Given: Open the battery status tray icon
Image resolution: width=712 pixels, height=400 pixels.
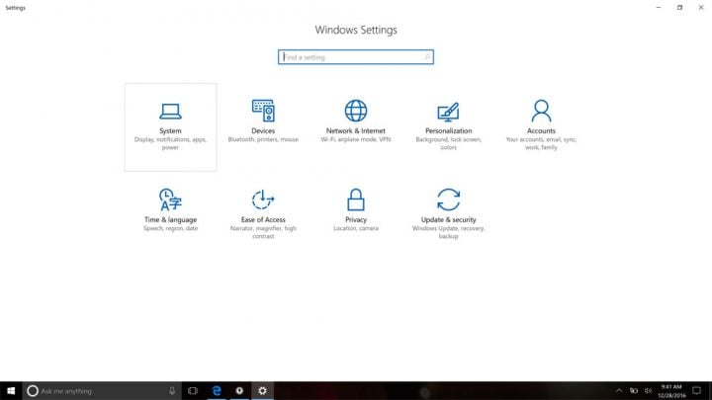Looking at the screenshot, I should click(x=634, y=391).
